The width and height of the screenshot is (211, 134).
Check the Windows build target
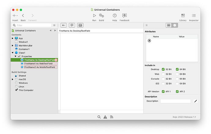[16, 83]
